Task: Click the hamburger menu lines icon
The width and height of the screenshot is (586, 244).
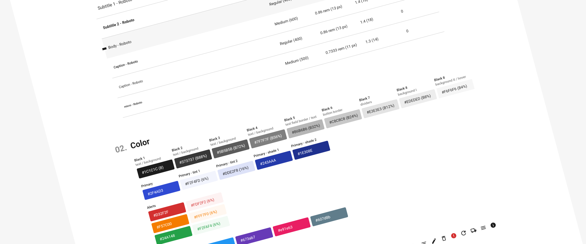Action: pos(483,228)
